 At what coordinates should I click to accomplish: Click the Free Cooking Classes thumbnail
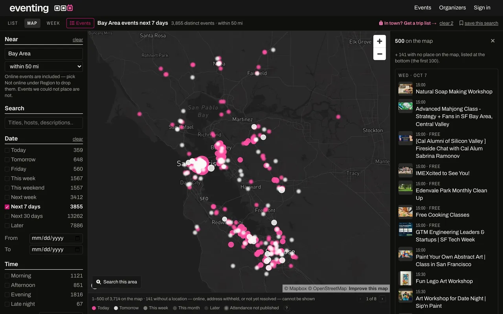406,212
